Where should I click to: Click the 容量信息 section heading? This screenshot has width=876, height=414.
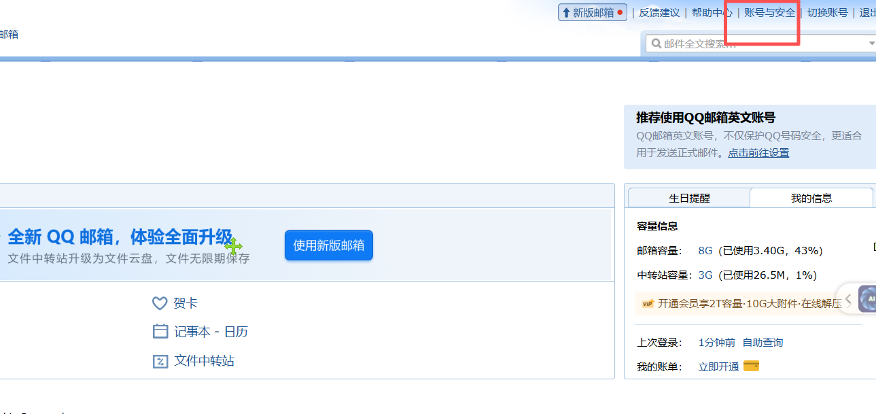pos(657,226)
